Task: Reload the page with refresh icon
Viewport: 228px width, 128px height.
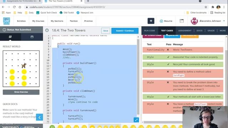Action: (x=14, y=7)
